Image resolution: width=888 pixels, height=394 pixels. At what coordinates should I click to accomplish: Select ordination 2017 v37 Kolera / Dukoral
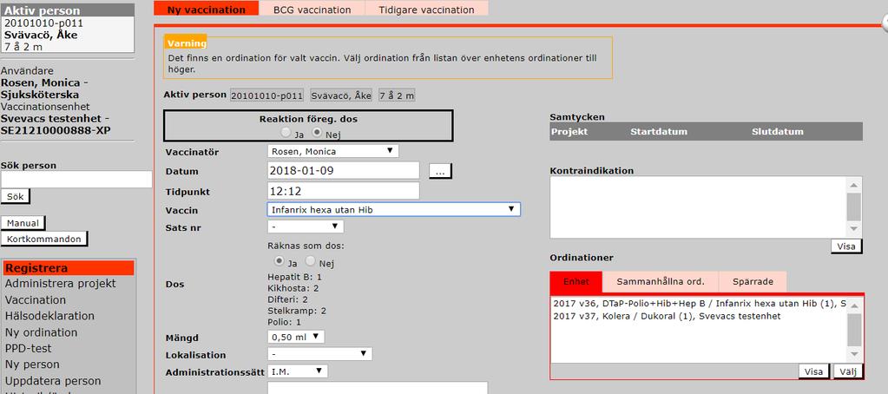[667, 317]
